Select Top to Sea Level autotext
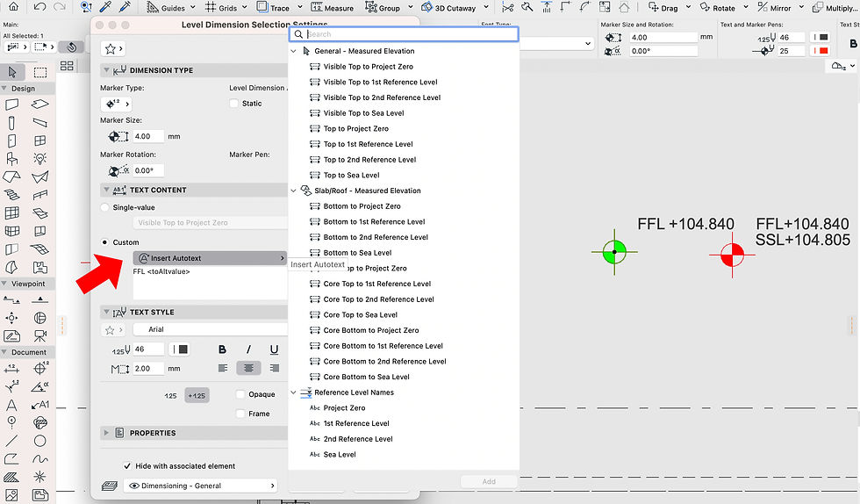 point(351,175)
